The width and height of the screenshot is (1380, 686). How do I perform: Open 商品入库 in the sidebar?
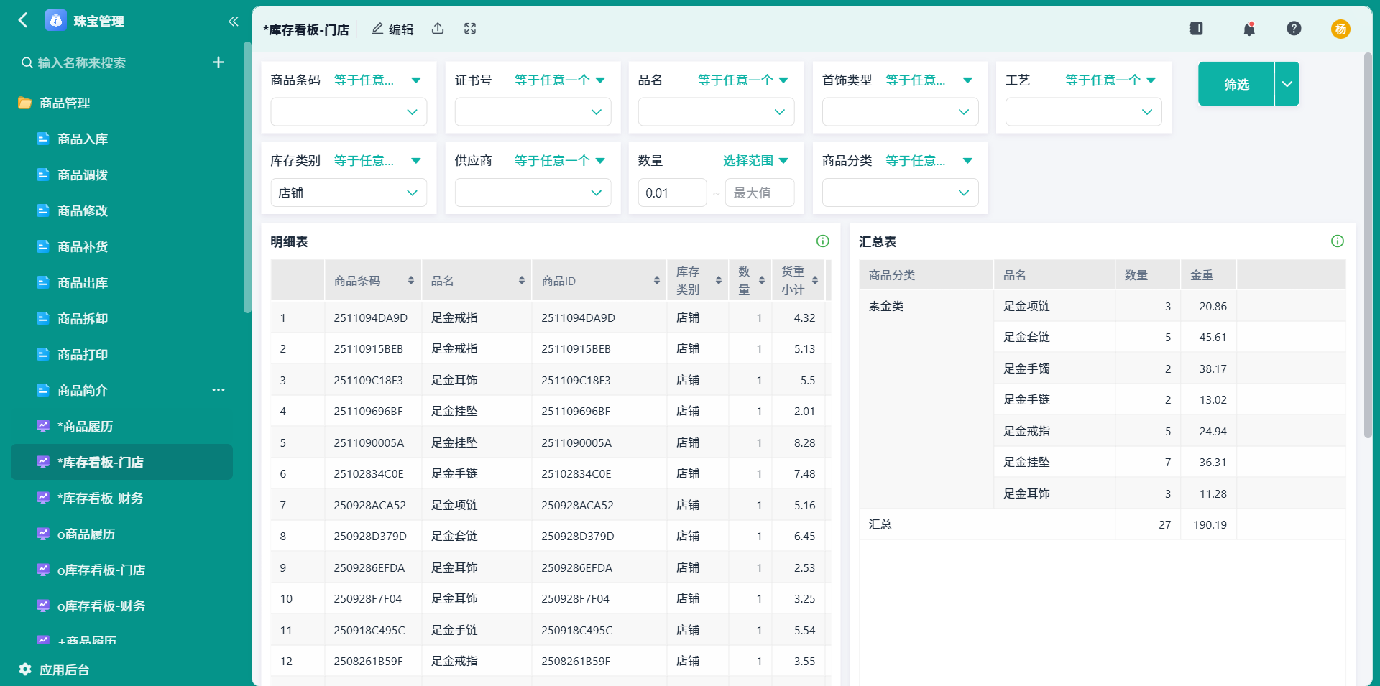(121, 139)
